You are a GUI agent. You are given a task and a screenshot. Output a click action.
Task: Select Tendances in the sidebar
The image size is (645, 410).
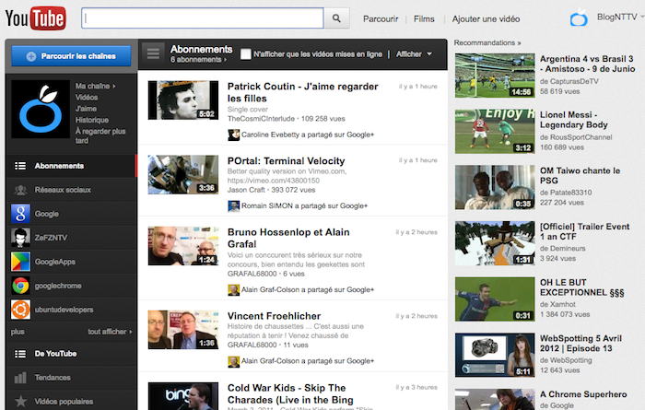[x=54, y=377]
